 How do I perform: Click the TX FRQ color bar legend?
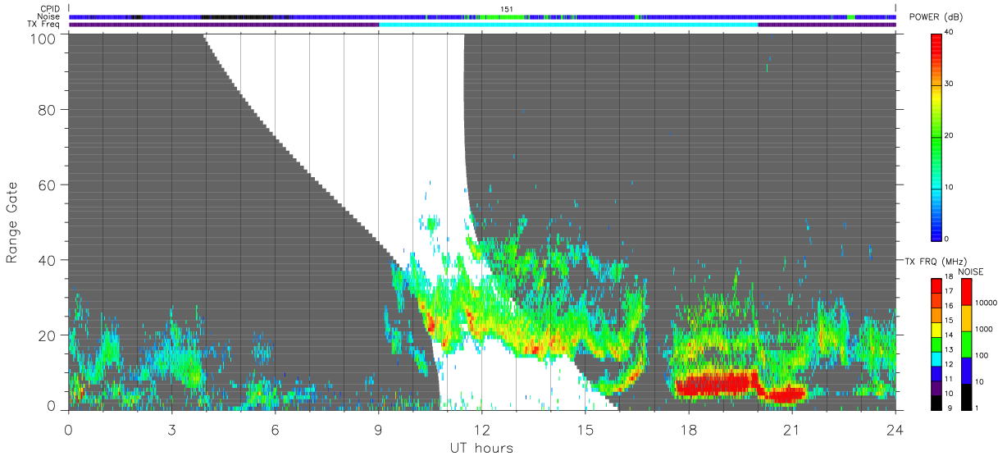936,344
